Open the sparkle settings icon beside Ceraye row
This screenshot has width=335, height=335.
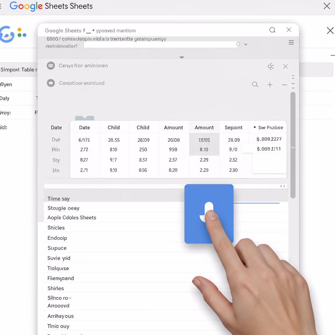point(271,66)
